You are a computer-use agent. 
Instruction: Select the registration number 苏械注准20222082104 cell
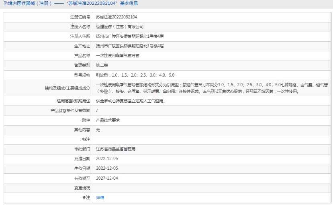tap(116, 17)
